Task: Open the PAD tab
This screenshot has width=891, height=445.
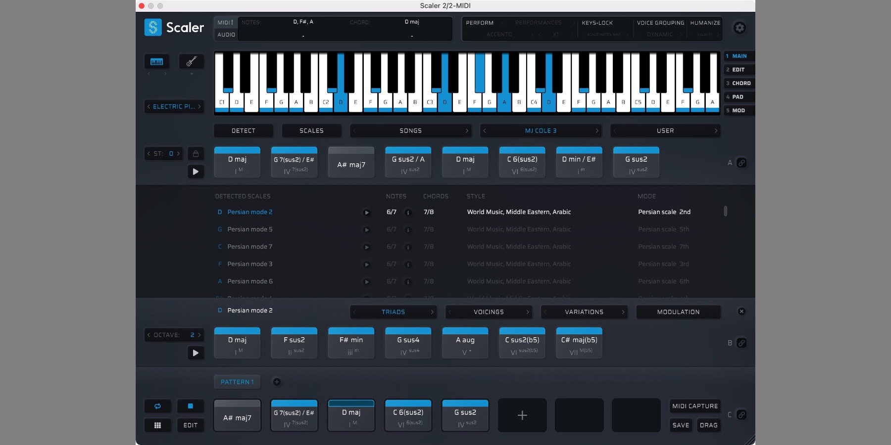Action: (x=738, y=97)
